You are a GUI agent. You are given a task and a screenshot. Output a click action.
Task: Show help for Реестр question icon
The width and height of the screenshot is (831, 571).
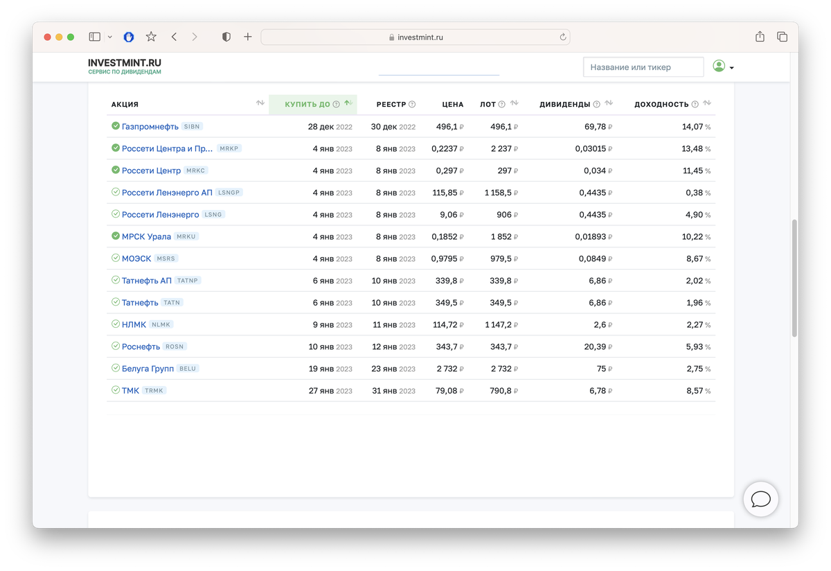(412, 105)
